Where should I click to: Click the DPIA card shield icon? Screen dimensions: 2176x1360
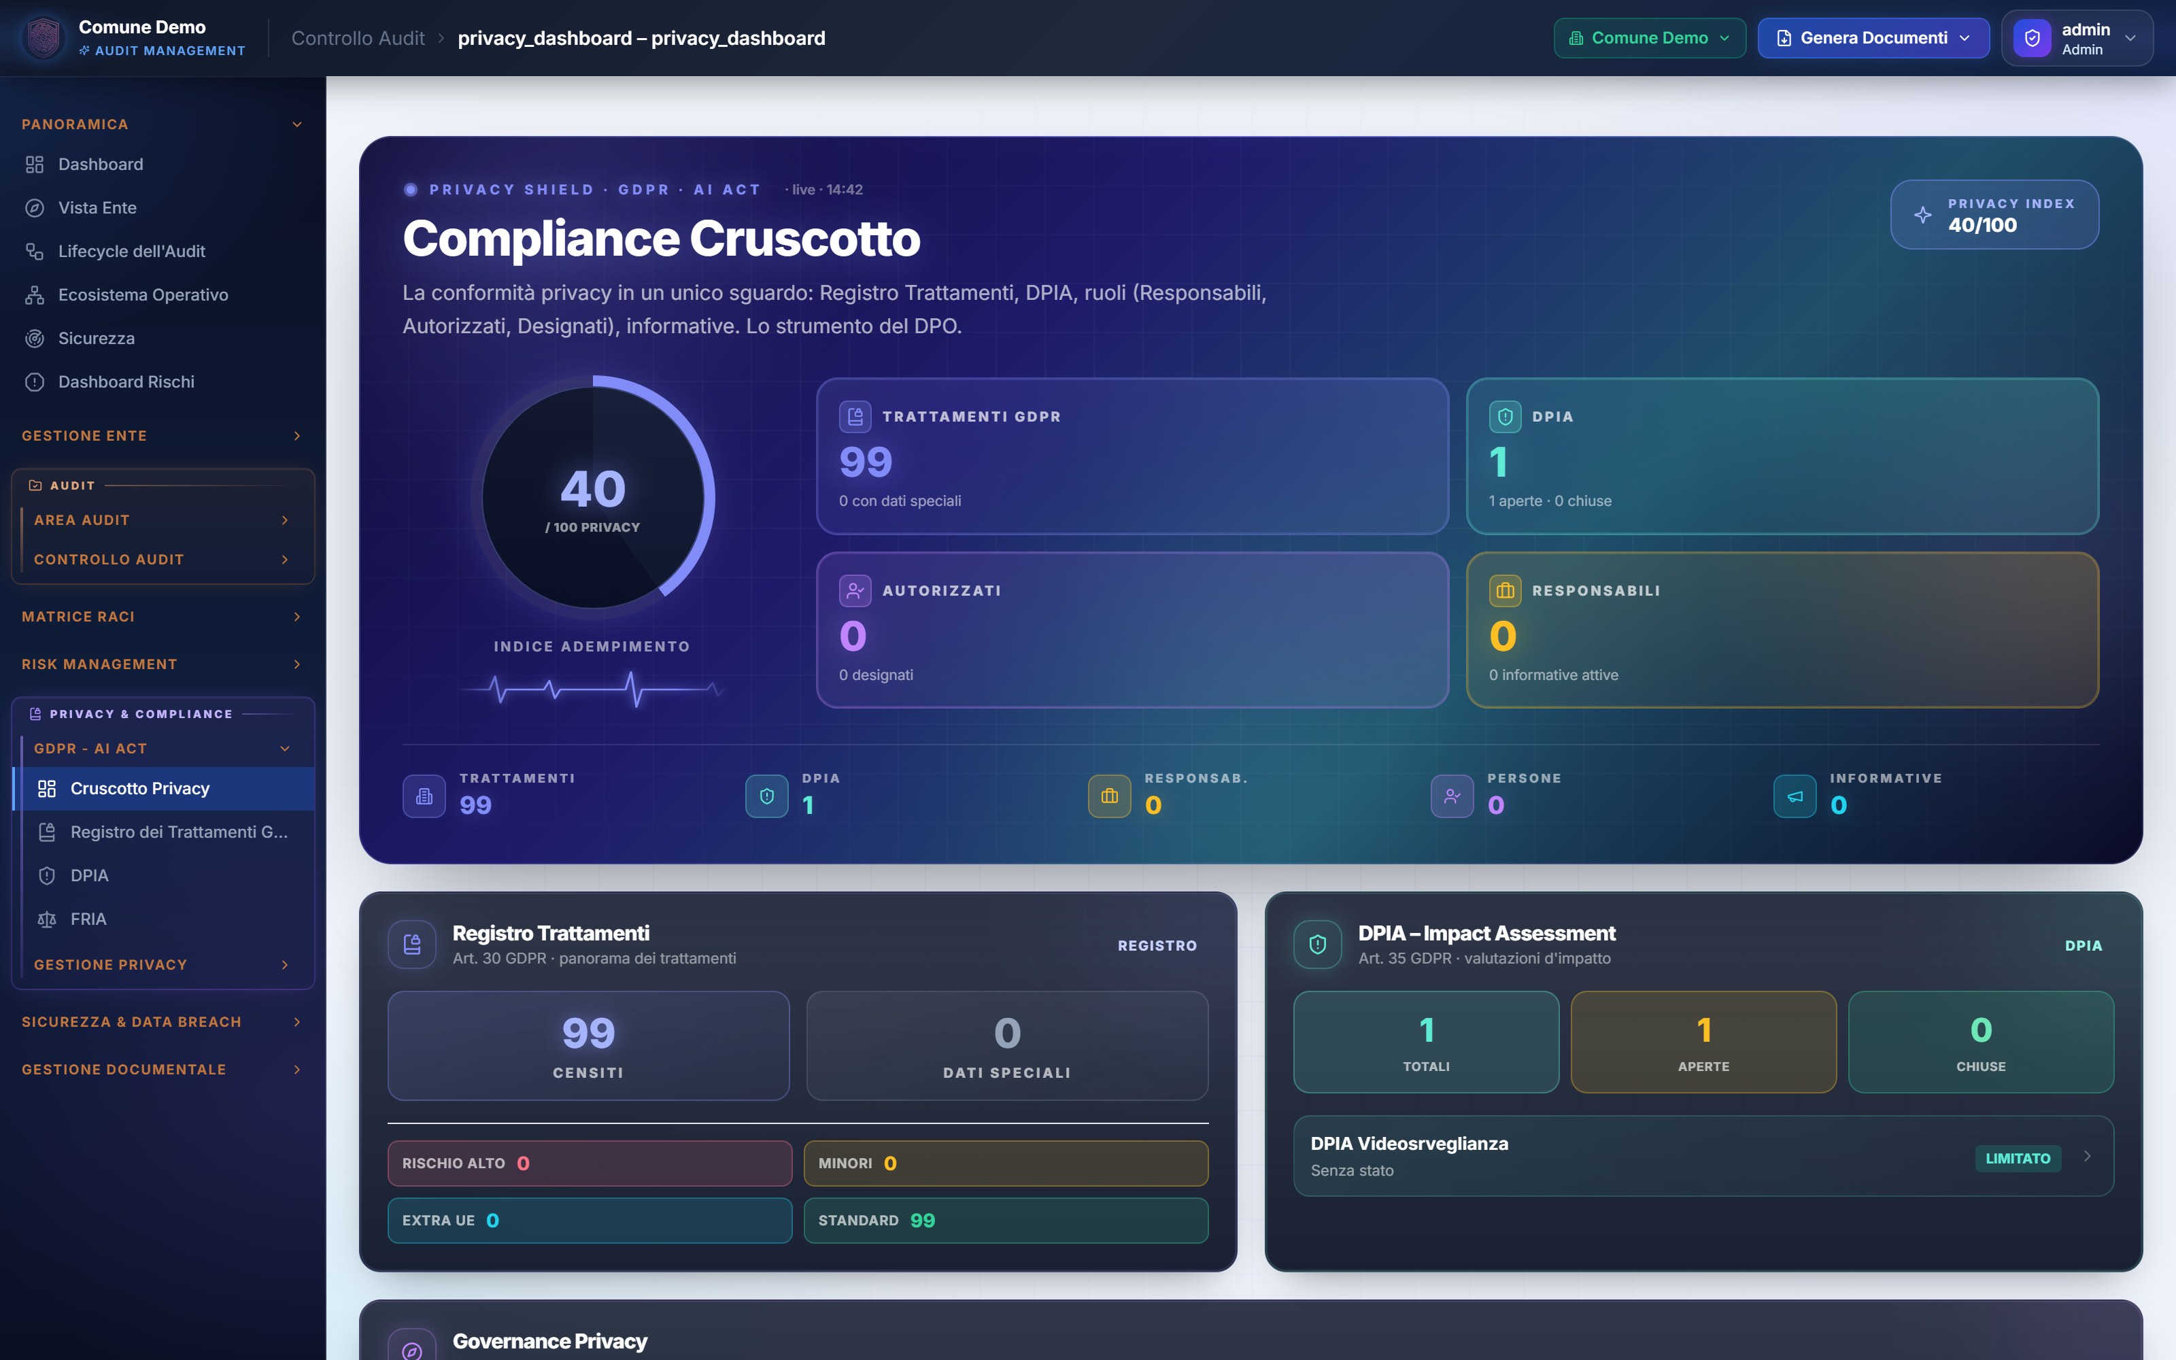point(1506,416)
